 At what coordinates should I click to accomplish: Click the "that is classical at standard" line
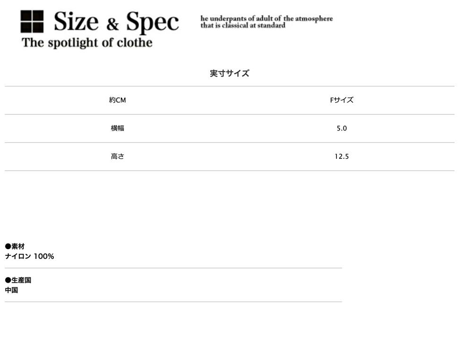pos(243,26)
